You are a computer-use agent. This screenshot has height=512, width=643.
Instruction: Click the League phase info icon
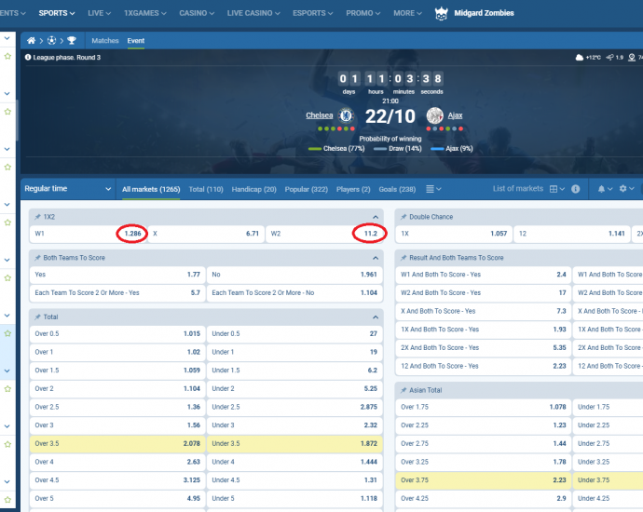coord(28,58)
